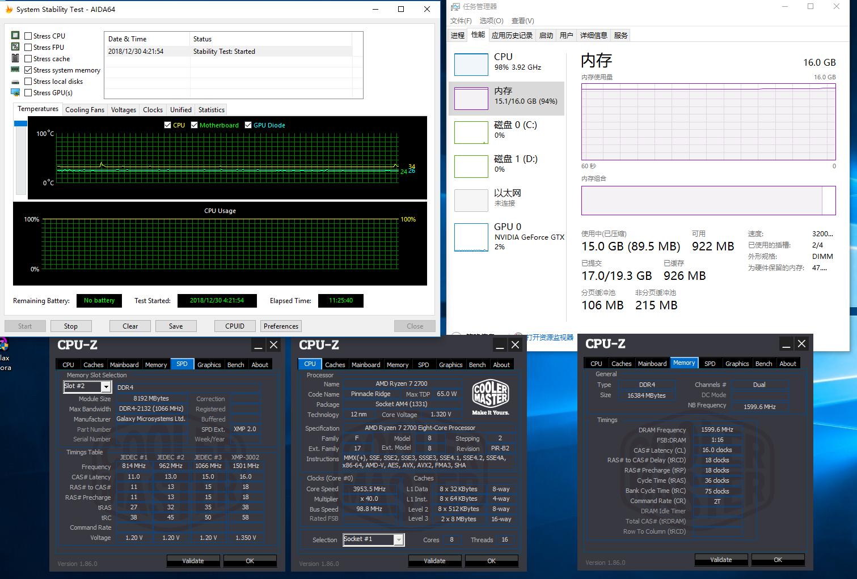
Task: Click the local disks stress icon in AIDA64
Action: coord(15,81)
